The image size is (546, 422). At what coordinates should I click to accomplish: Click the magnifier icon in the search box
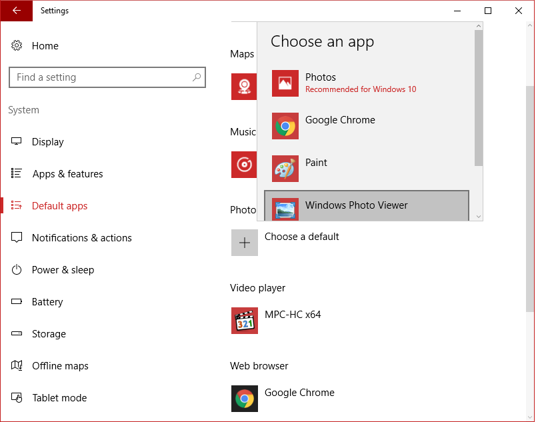tap(197, 77)
